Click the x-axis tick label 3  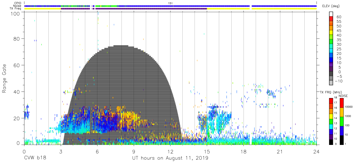point(61,152)
